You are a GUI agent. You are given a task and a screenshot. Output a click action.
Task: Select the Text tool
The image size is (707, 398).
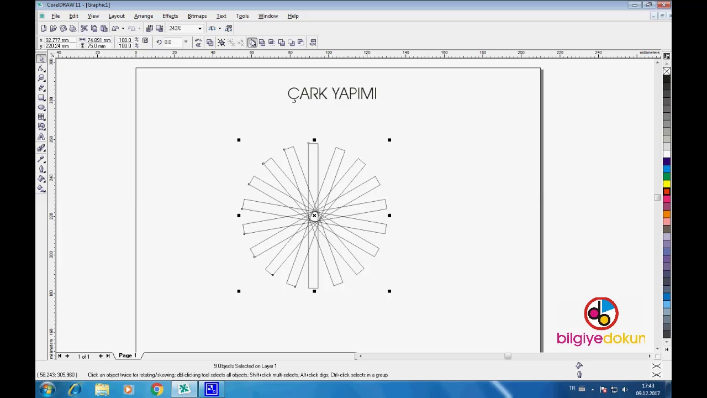[x=41, y=137]
